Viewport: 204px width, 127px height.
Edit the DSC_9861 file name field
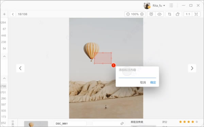pos(70,124)
